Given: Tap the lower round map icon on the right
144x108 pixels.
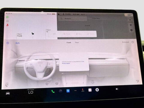Looking at the screenshot, I should pyautogui.click(x=131, y=30).
